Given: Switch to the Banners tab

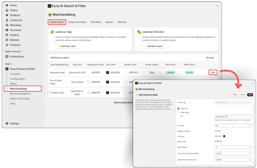Looking at the screenshot, I should (x=109, y=22).
